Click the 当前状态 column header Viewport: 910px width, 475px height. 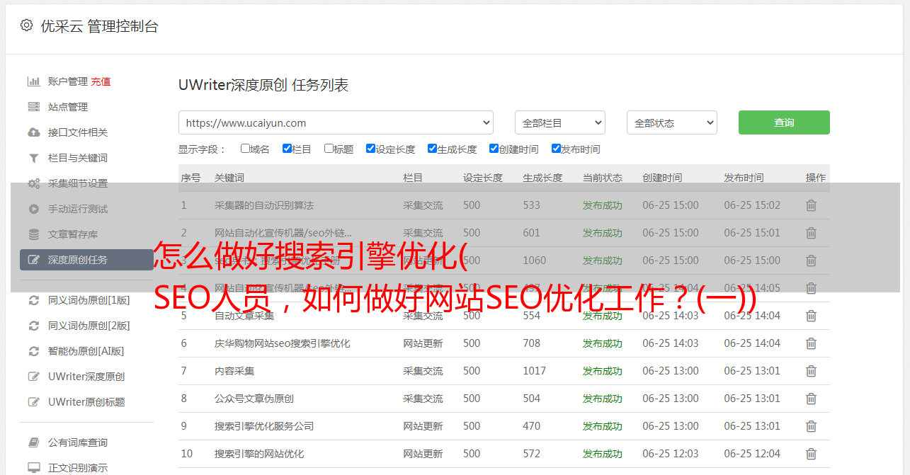pos(603,178)
